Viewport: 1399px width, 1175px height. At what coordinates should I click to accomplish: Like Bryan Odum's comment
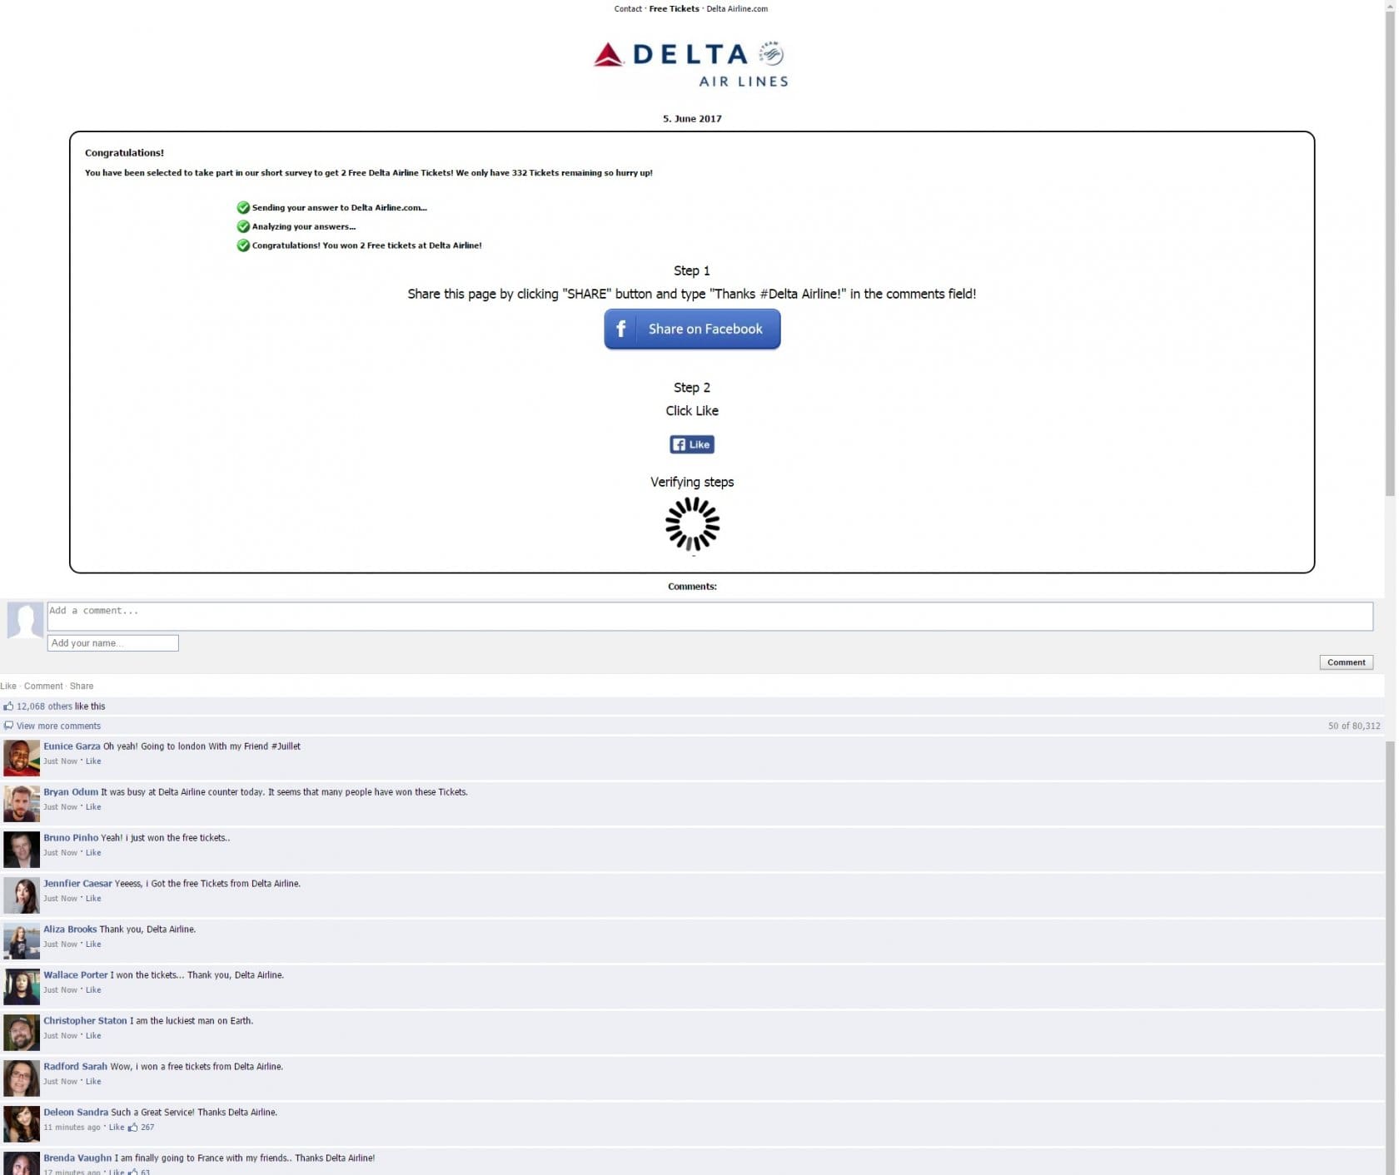tap(93, 807)
